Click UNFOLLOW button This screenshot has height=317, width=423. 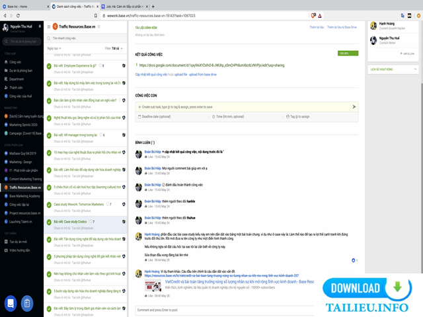click(x=407, y=53)
